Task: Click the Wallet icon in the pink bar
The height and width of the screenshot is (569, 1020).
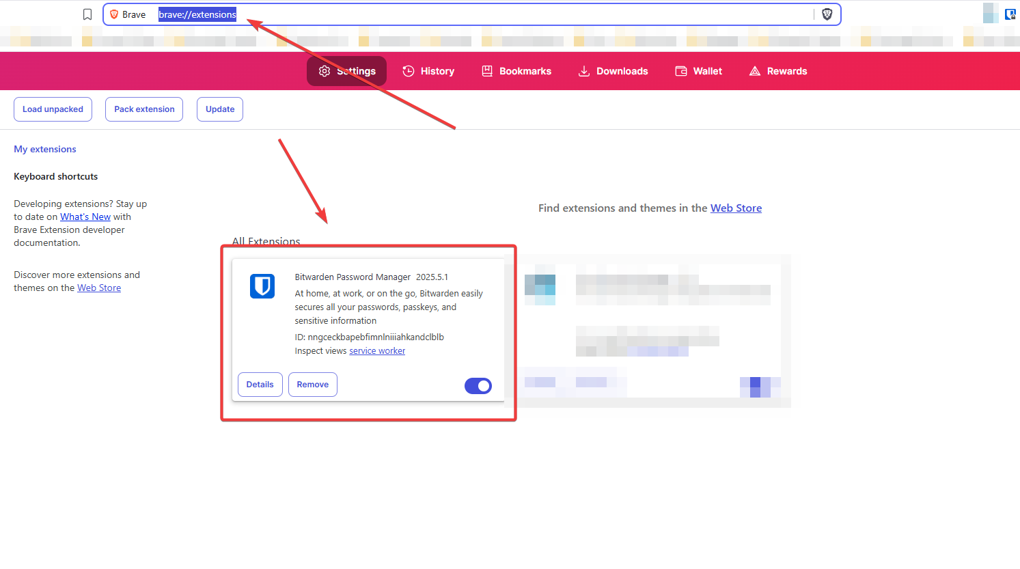Action: (x=681, y=71)
